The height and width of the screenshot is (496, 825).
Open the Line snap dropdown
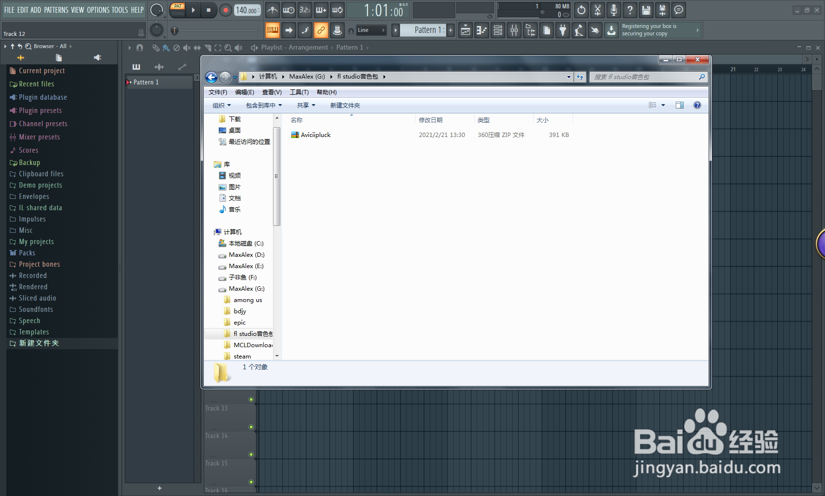coord(370,30)
